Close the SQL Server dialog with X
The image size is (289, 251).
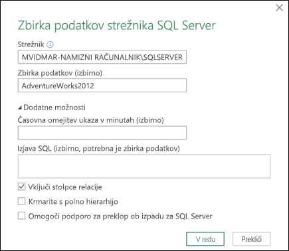tap(280, 8)
